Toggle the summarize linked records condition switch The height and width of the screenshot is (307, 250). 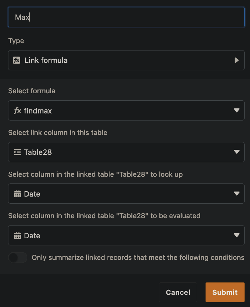point(18,258)
